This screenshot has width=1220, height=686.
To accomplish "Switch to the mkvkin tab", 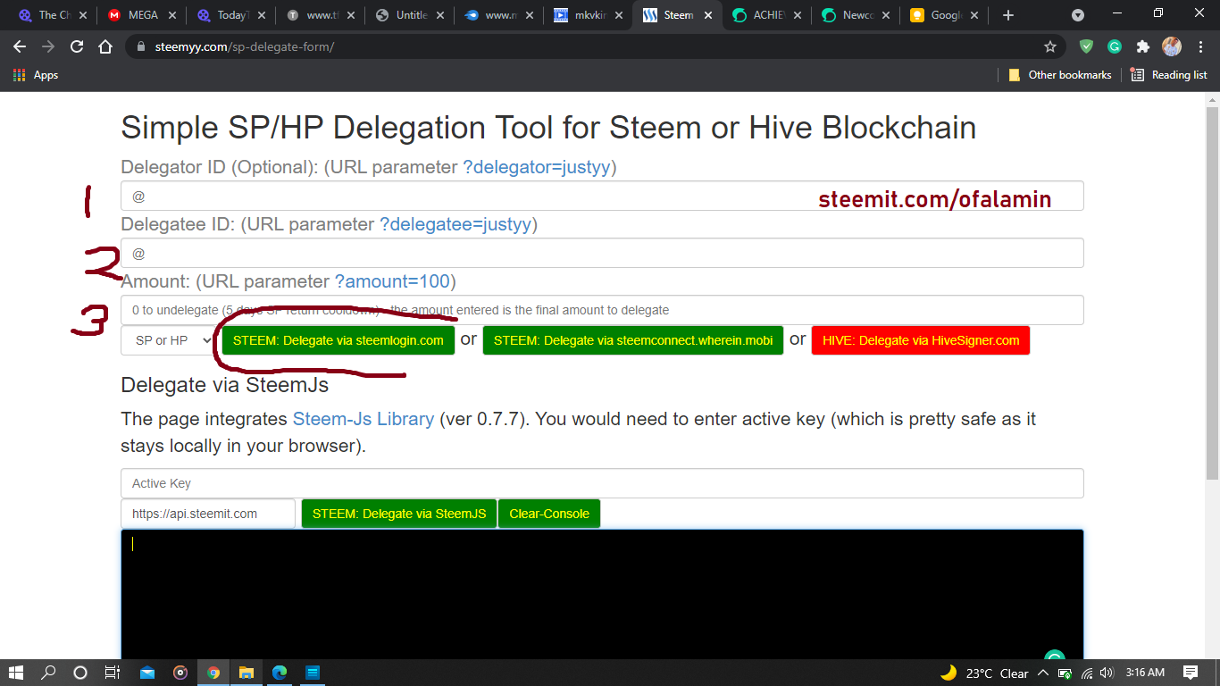I will tap(585, 15).
